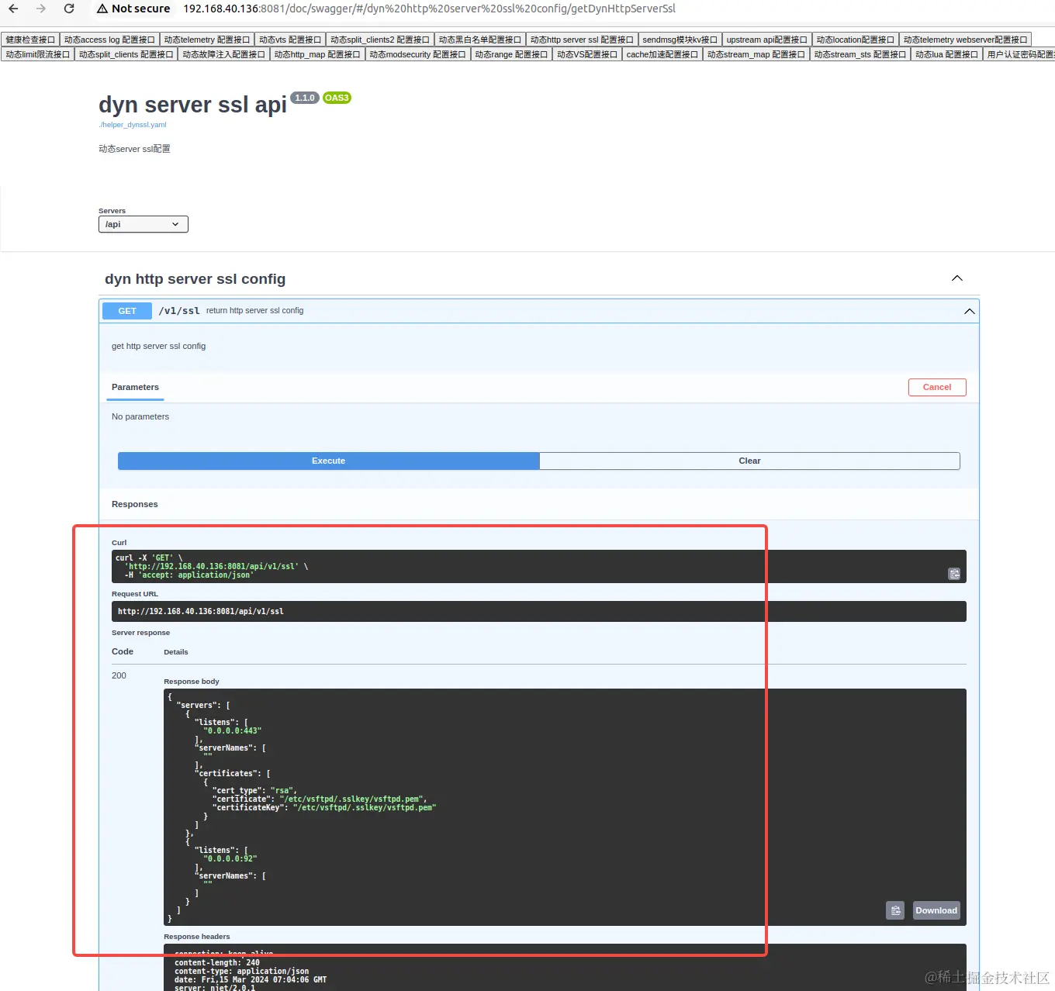Collapse the dyn http server ssl config section
Viewport: 1055px width, 991px height.
click(957, 278)
